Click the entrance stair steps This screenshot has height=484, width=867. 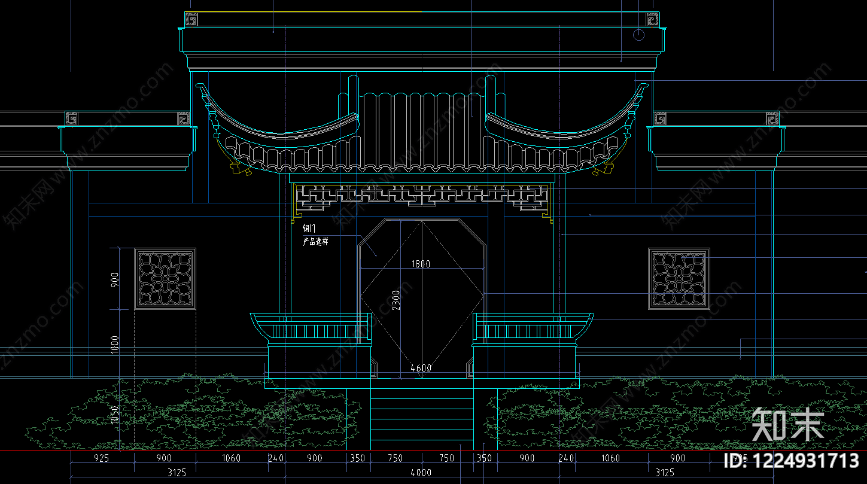pyautogui.click(x=422, y=419)
